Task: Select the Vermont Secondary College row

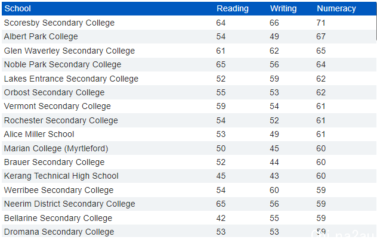Action: pyautogui.click(x=189, y=107)
